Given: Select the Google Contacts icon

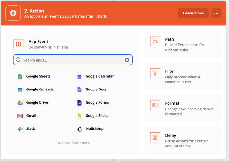Looking at the screenshot, I should coord(20,90).
